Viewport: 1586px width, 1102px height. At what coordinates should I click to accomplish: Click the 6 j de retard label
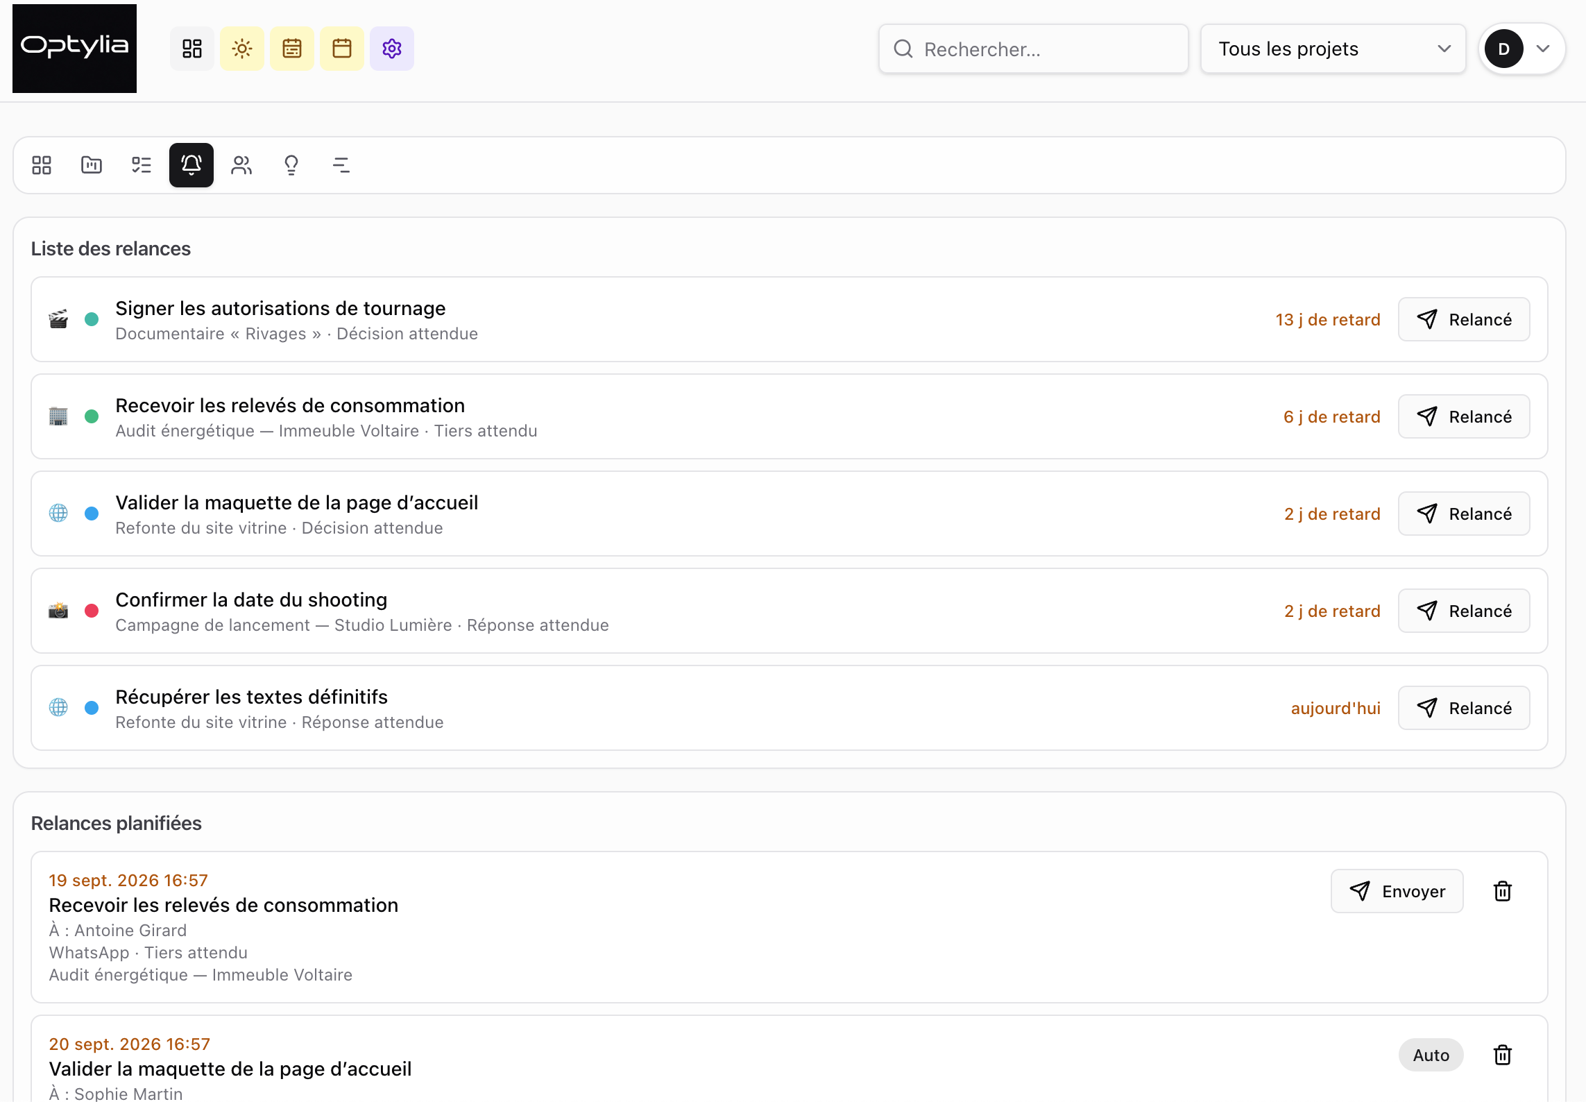1332,416
